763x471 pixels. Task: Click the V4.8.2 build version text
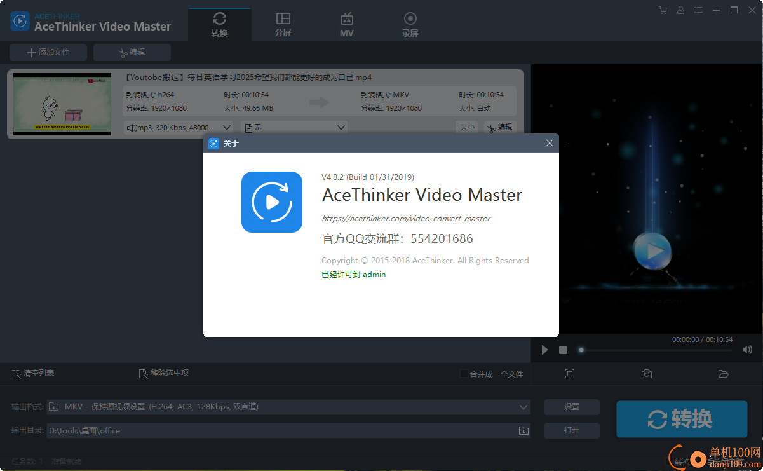[x=368, y=177]
